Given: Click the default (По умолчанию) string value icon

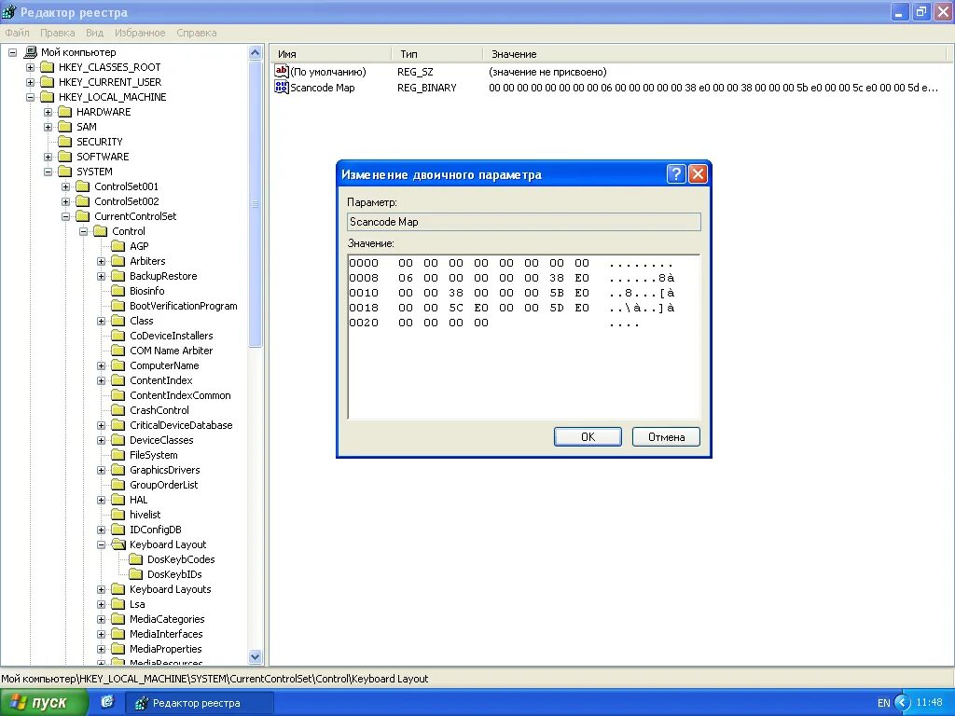Looking at the screenshot, I should (281, 71).
